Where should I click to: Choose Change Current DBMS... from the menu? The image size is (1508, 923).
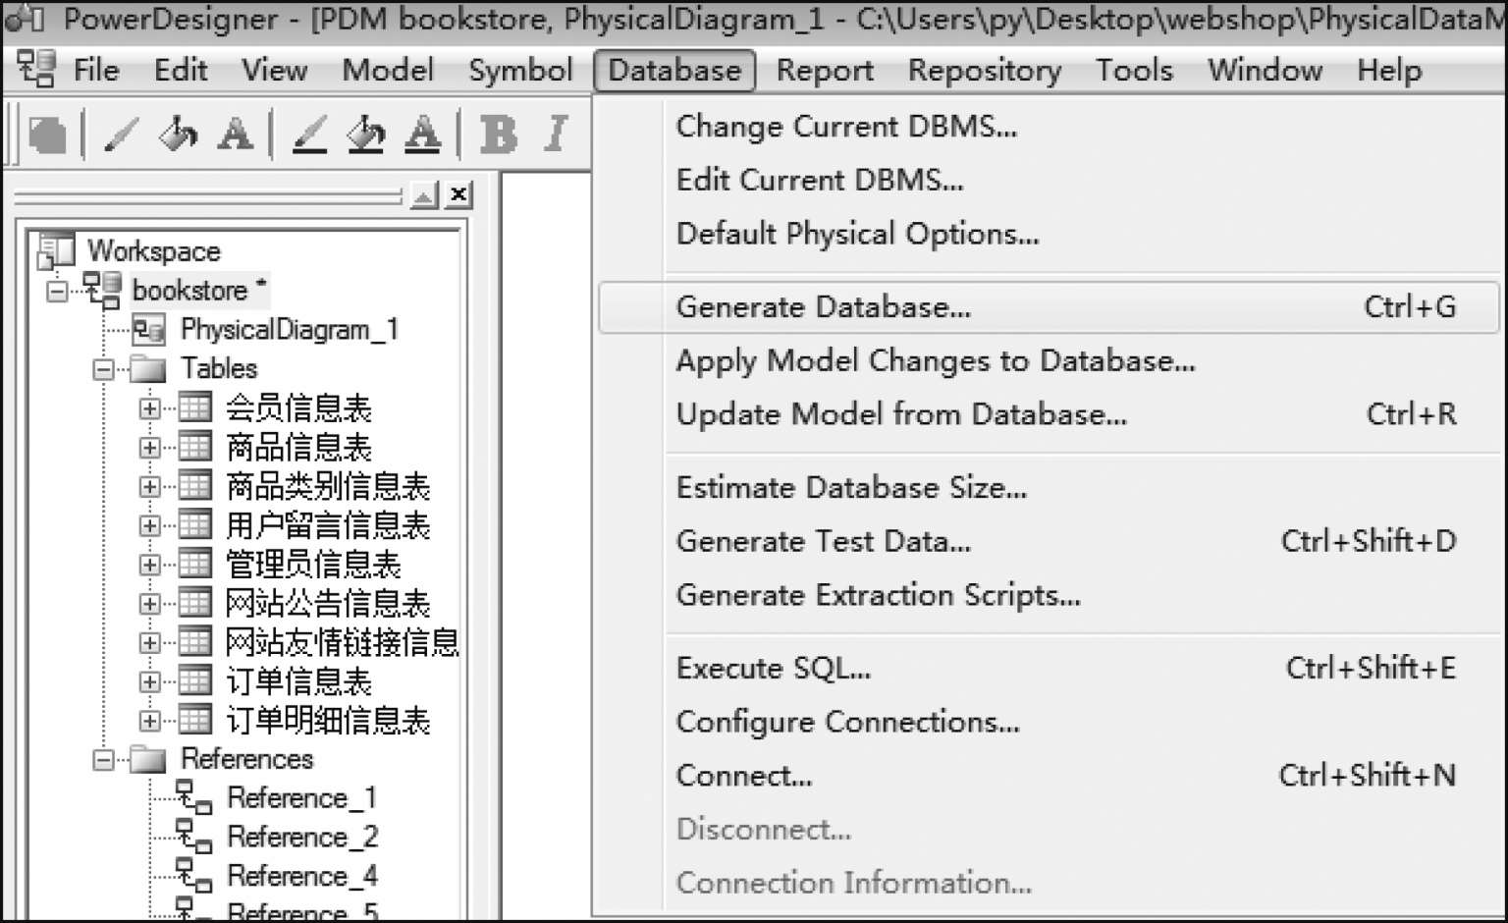click(1049, 127)
